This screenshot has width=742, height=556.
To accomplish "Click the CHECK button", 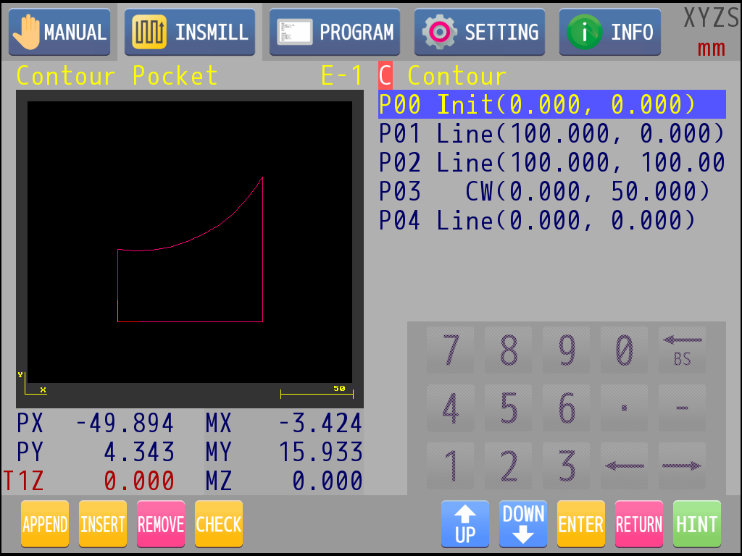I will [219, 523].
